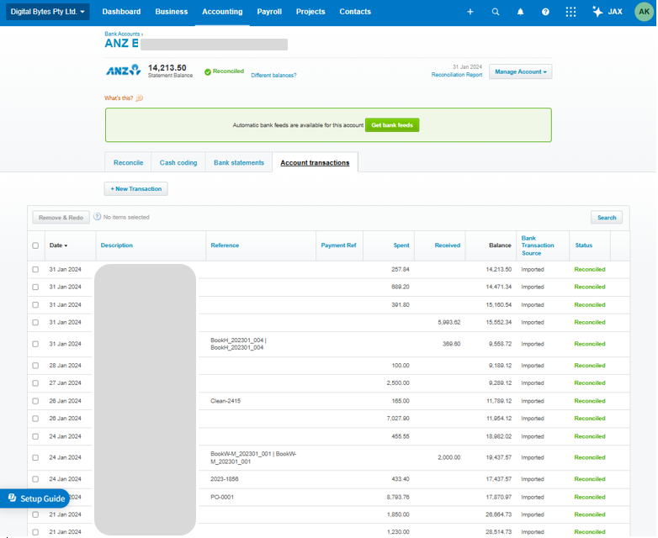This screenshot has height=538, width=658.
Task: Click the 2,000.00 received amount
Action: coord(449,457)
